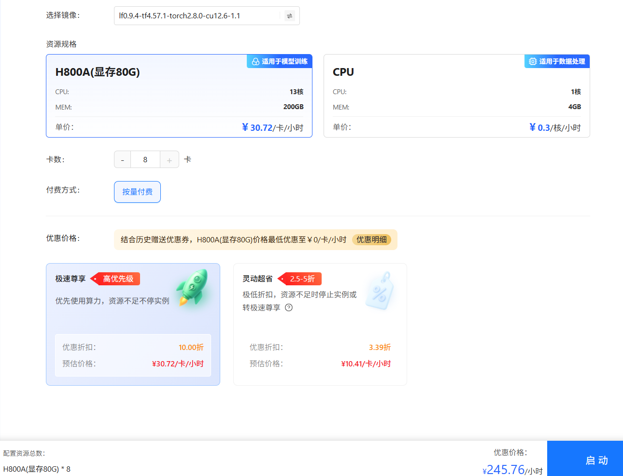Click minus to decrease the 卡数 count

(122, 159)
